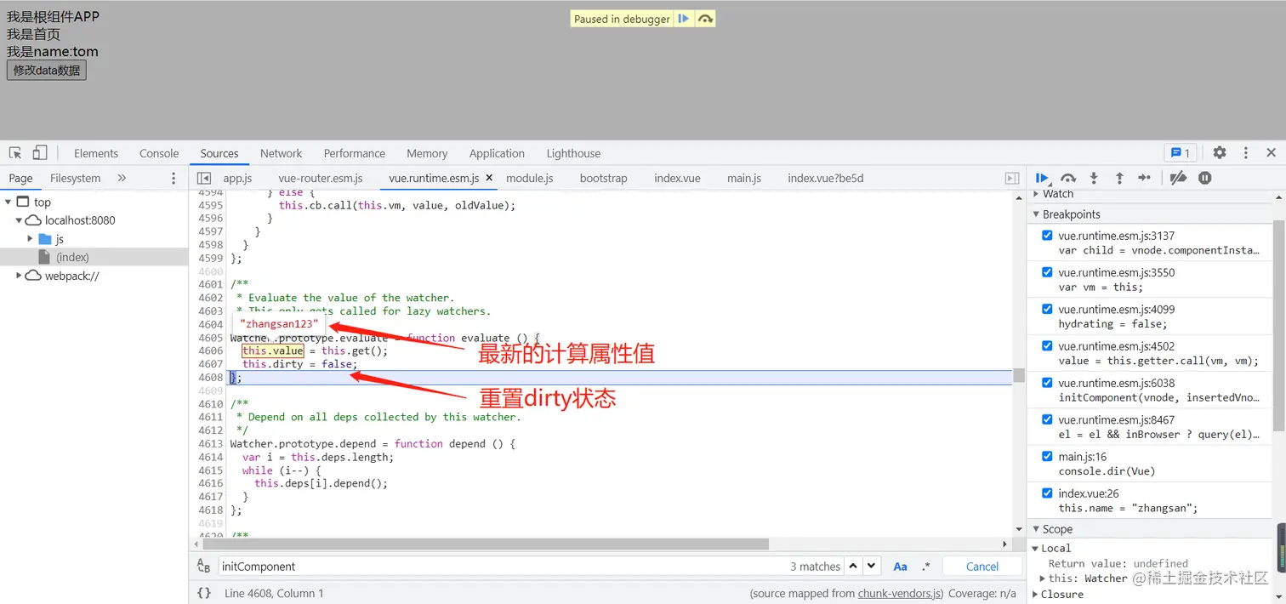Open the app.js file tab
This screenshot has width=1286, height=604.
click(x=237, y=178)
